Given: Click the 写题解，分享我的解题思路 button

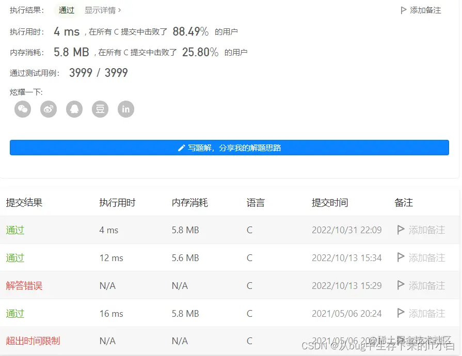Looking at the screenshot, I should 230,148.
